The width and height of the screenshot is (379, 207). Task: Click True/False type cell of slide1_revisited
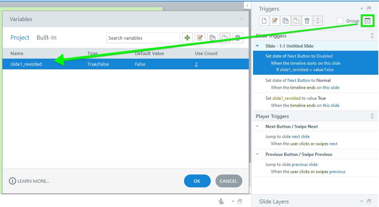(98, 64)
